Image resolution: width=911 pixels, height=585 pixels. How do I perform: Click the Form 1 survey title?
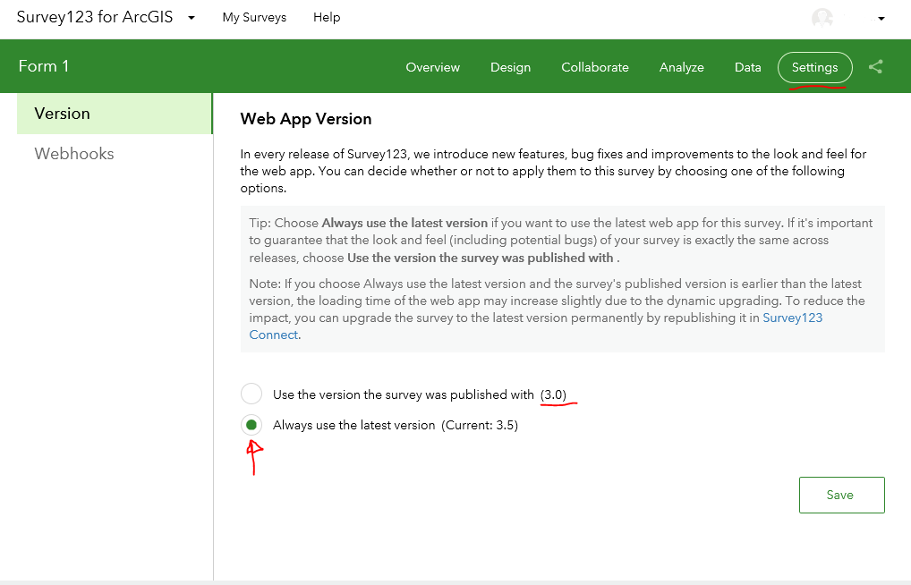(44, 66)
